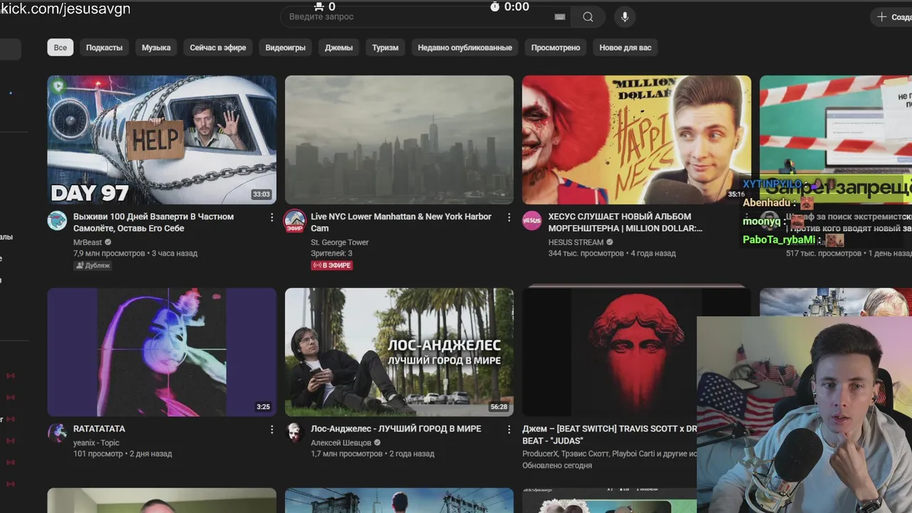Screen dimensions: 912x513
Task: Select the Новое для вас filter chip
Action: point(626,48)
